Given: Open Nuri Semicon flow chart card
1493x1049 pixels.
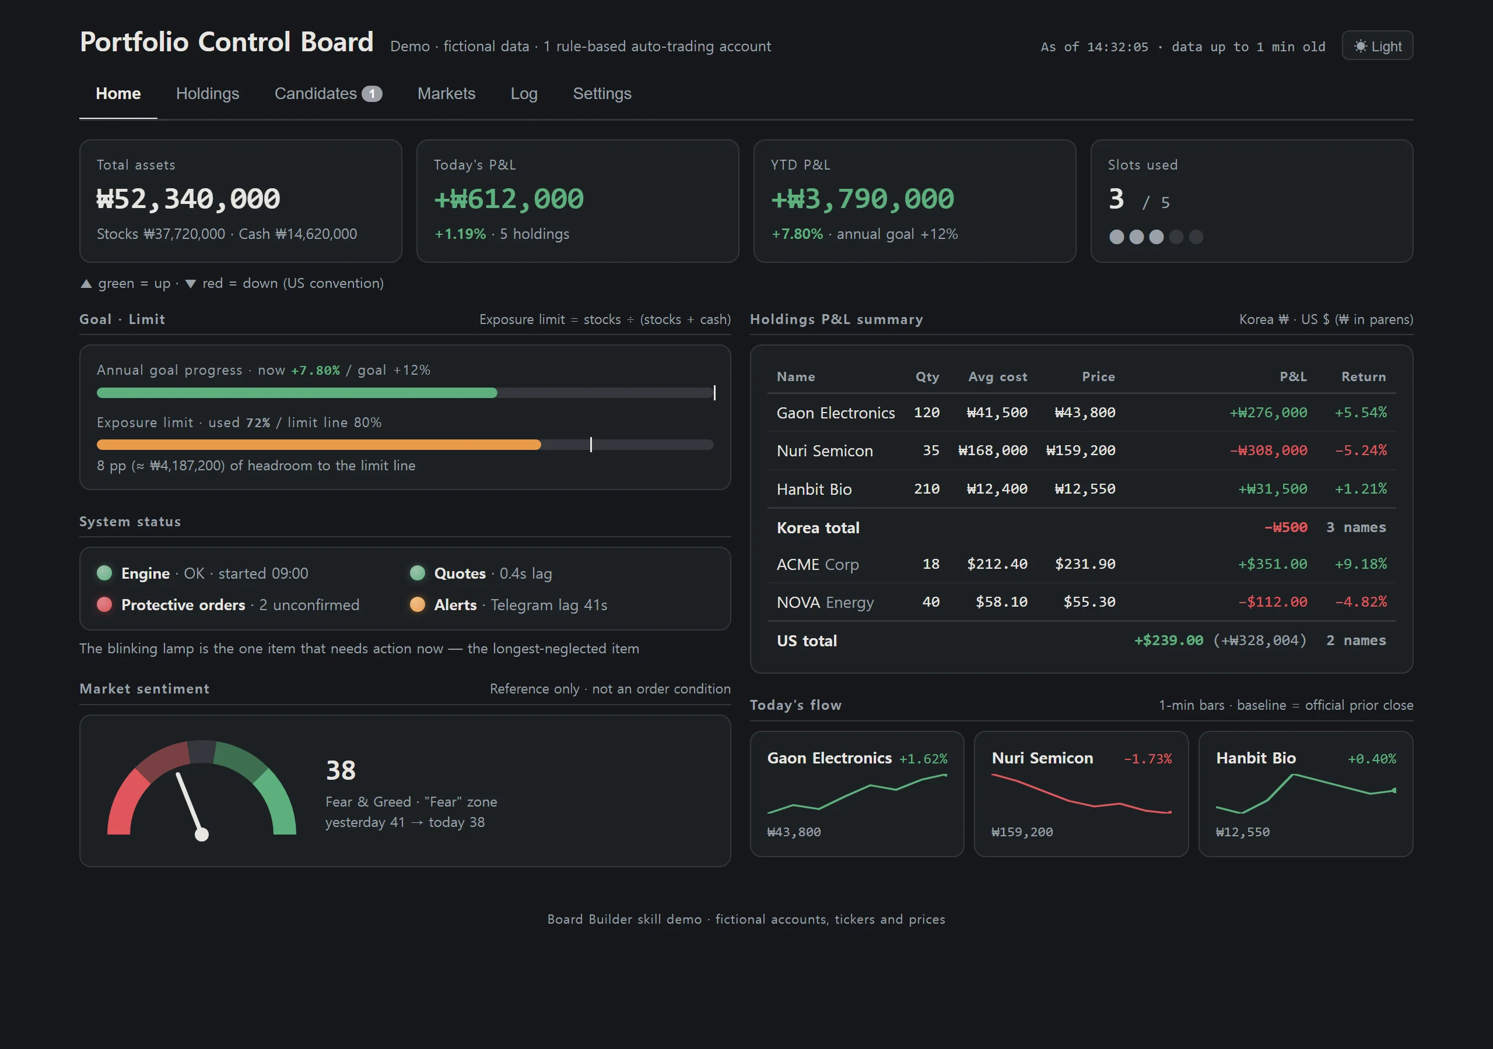Looking at the screenshot, I should coord(1081,794).
